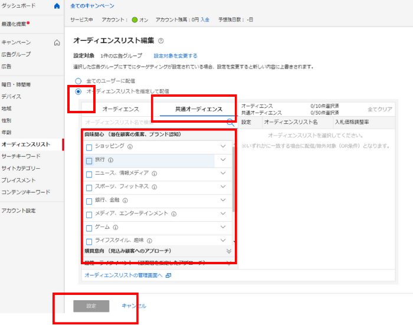The image size is (413, 325).
Task: Open オーディエンスリストの管理画面へ link
Action: pyautogui.click(x=123, y=275)
